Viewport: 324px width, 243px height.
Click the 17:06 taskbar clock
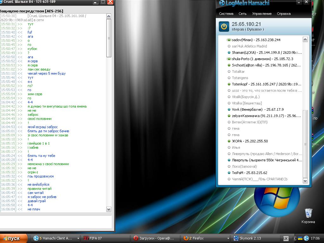tap(315, 239)
